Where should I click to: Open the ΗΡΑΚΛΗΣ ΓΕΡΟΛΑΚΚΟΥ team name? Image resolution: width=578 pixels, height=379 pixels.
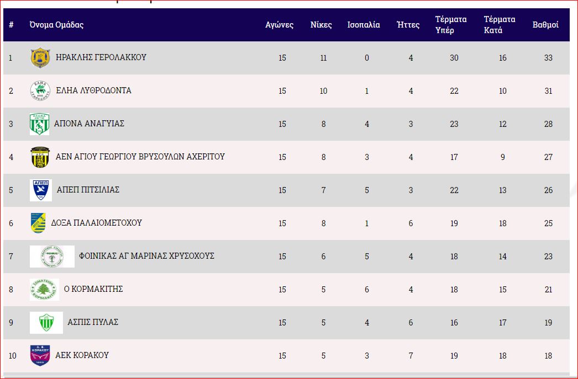click(x=101, y=57)
